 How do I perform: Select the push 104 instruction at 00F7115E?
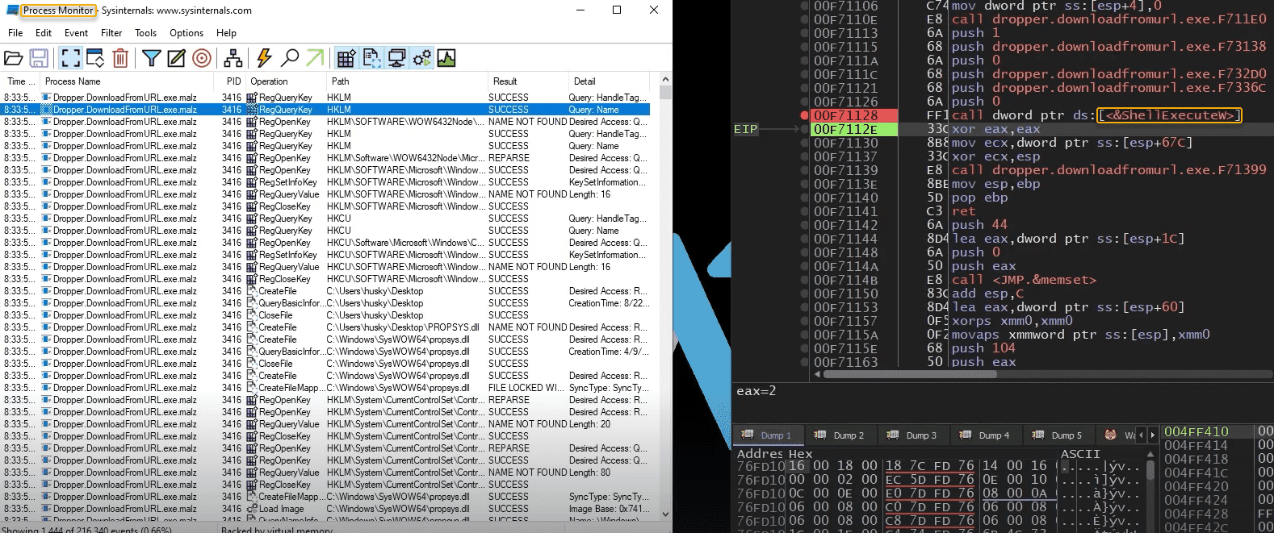click(983, 348)
